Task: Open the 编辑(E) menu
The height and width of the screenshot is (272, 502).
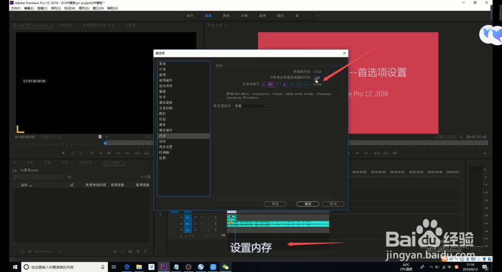Action: [x=29, y=9]
